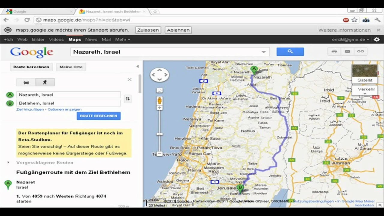
Task: Pan the map up with the arrow control
Action: [160, 70]
